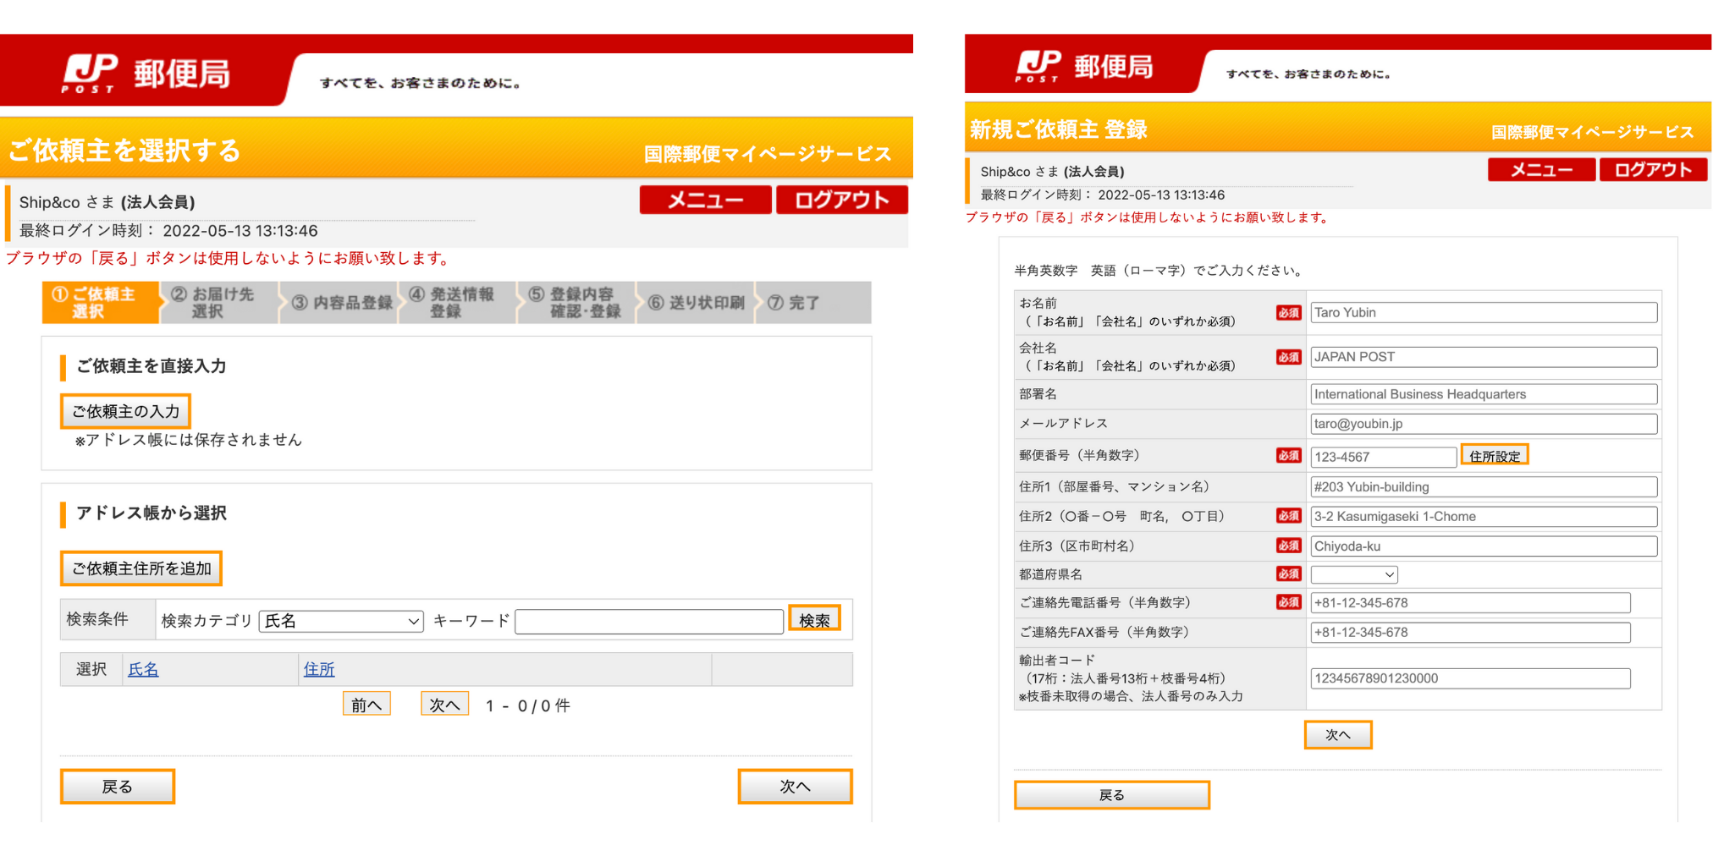
Task: Click the 住所設定 button
Action: 1495,456
